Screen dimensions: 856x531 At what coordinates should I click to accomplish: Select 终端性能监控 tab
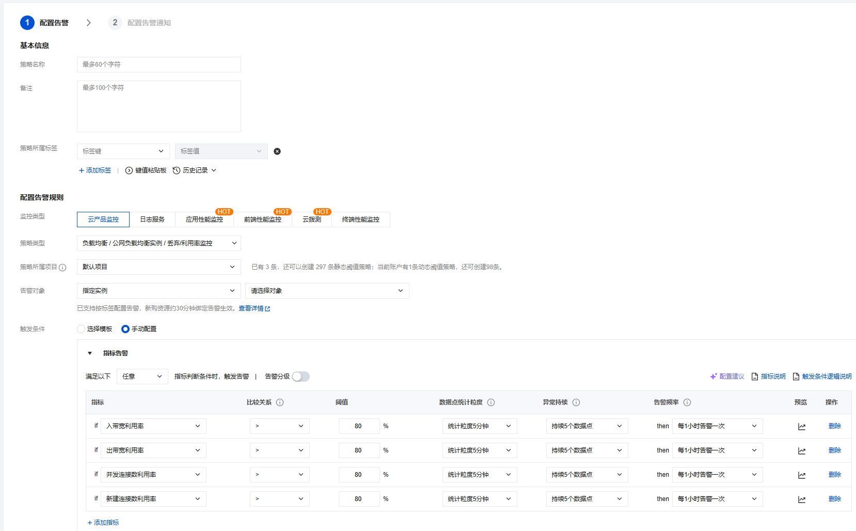[x=361, y=220]
